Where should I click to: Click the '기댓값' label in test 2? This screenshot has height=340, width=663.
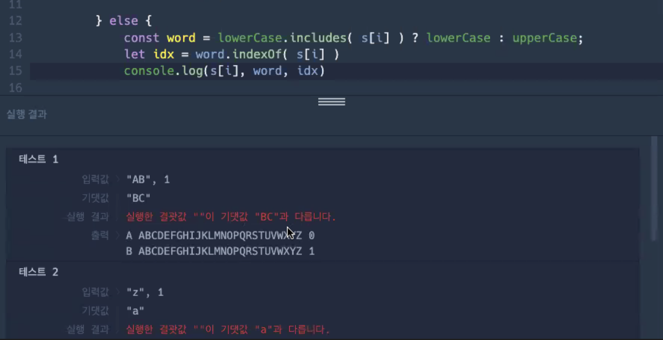click(96, 311)
